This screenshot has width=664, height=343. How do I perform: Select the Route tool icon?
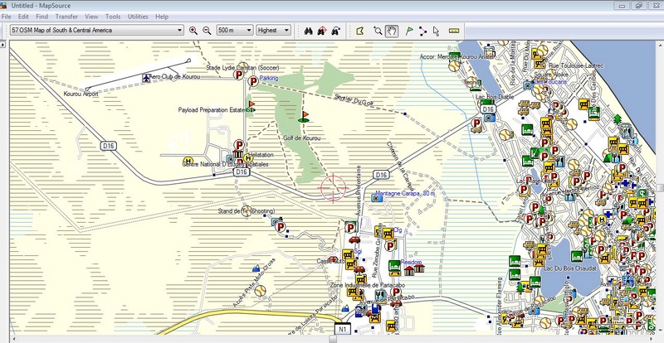point(422,31)
